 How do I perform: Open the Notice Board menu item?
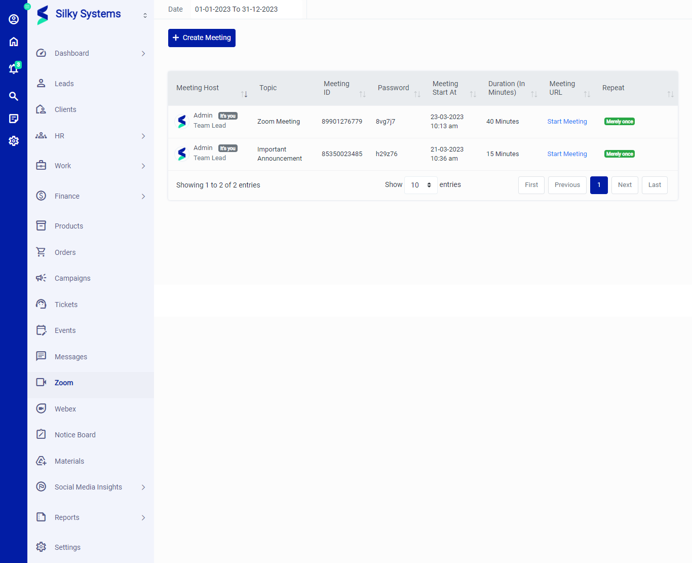coord(75,435)
